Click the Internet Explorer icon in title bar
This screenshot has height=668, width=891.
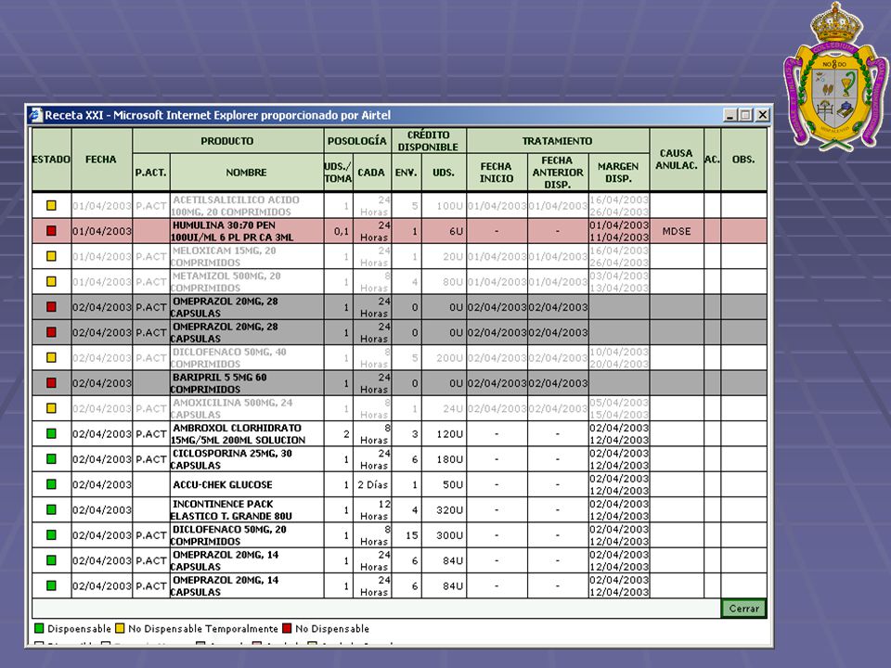(36, 115)
